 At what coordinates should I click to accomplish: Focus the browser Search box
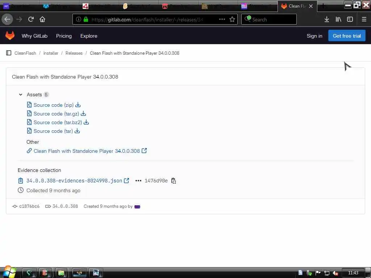[269, 19]
